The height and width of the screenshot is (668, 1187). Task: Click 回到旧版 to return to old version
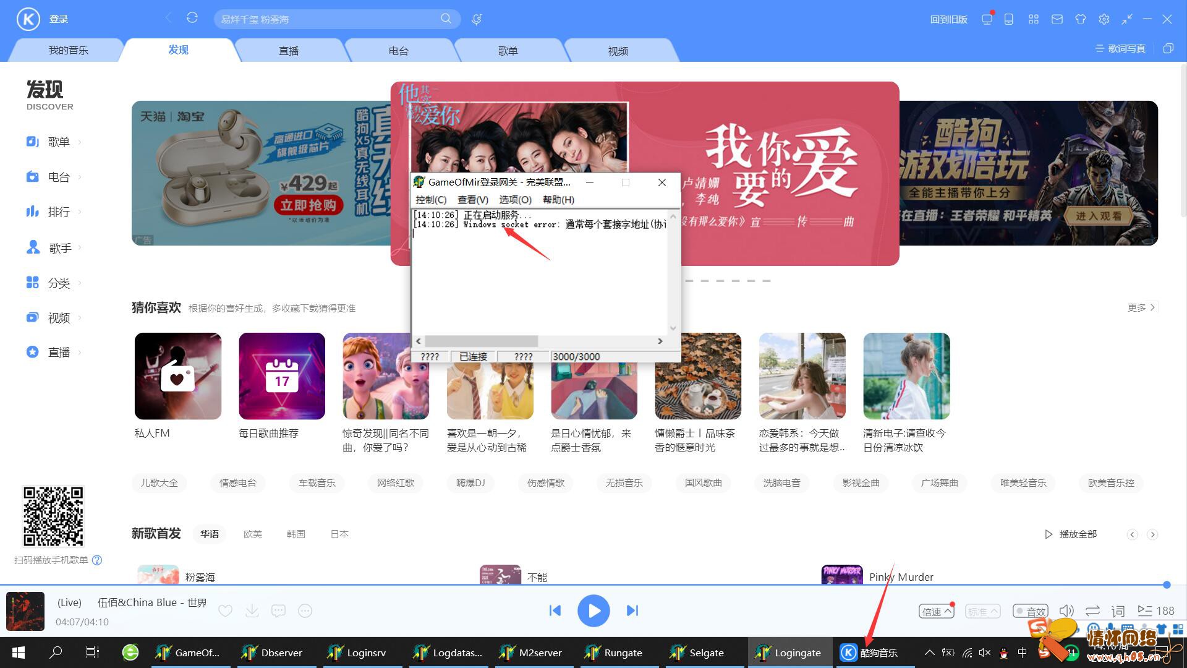pyautogui.click(x=949, y=19)
